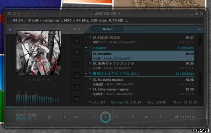Click the four-squares playlist tools button

(x=77, y=88)
